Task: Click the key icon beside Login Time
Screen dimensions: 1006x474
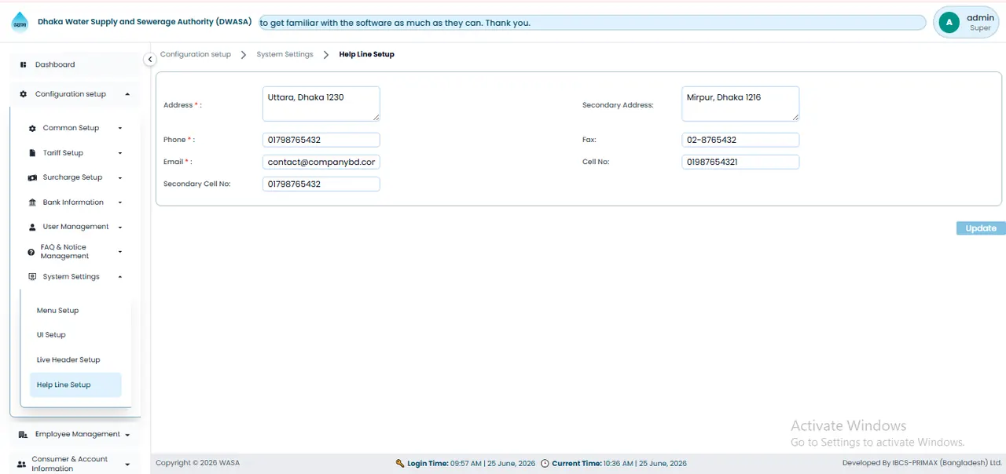Action: (400, 463)
